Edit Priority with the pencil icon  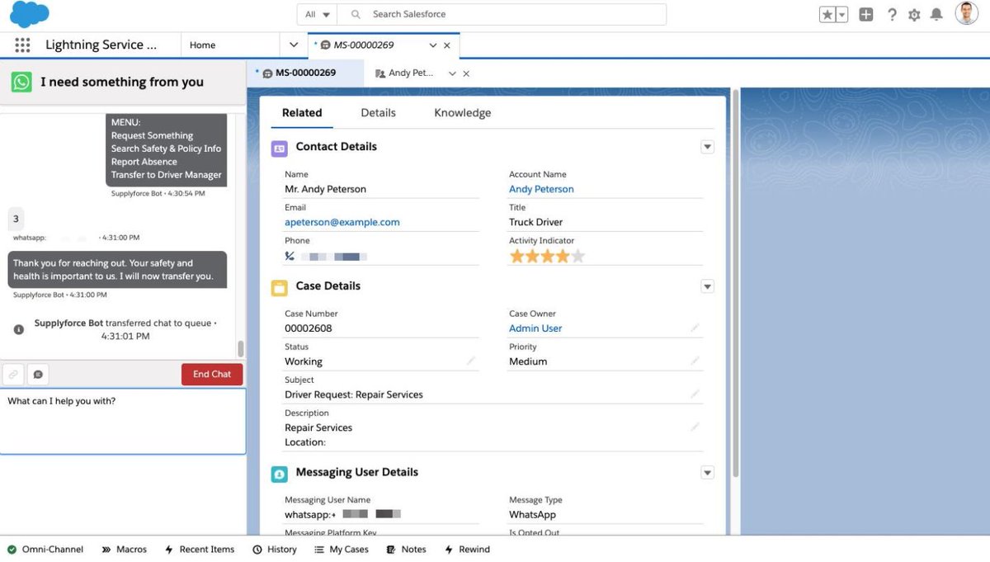[695, 361]
